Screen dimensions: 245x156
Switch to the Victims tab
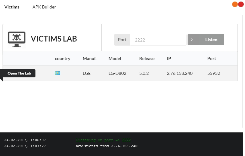12,7
